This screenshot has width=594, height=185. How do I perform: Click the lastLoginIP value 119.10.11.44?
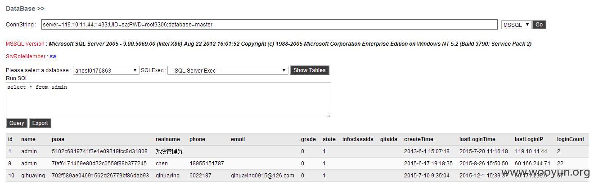point(531,151)
